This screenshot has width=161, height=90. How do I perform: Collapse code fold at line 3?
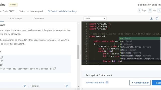click(x=88, y=24)
